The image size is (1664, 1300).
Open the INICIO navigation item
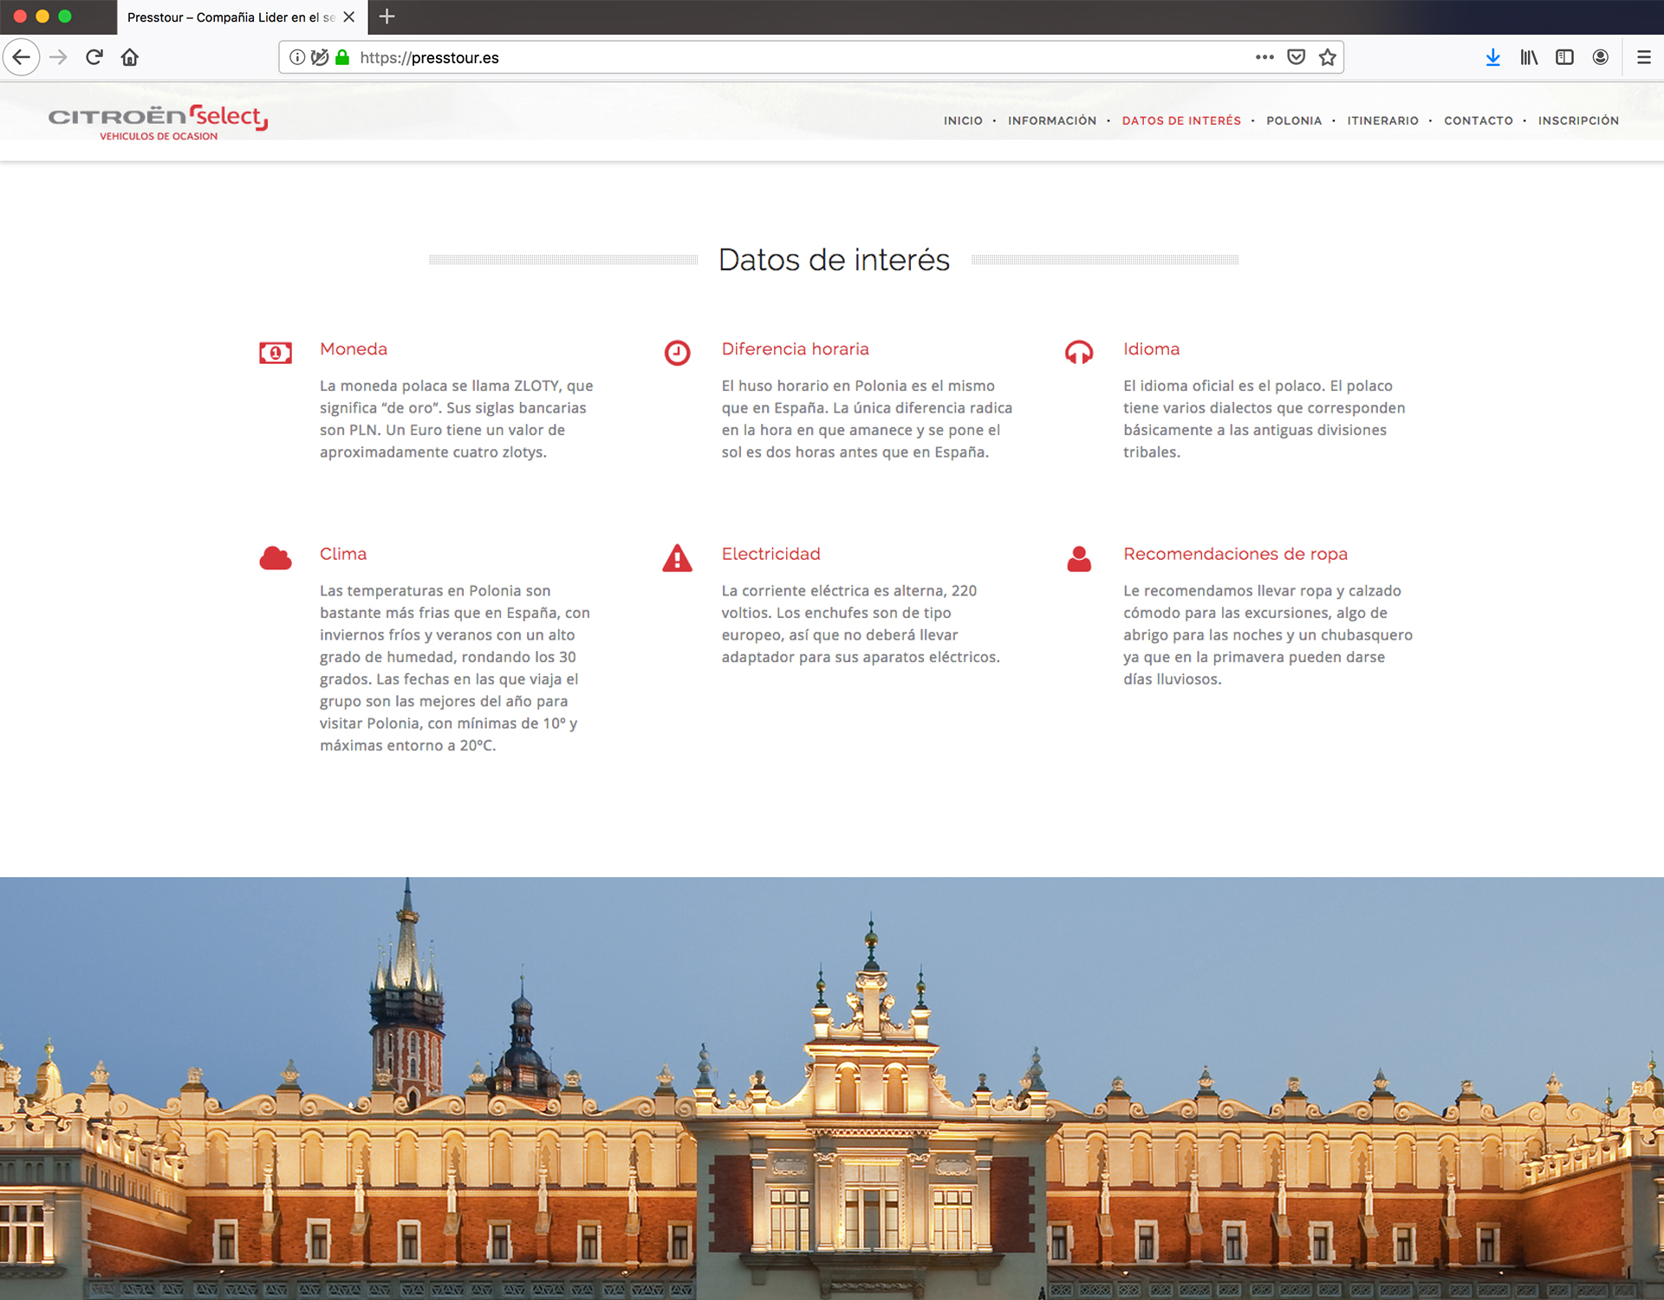(x=963, y=120)
